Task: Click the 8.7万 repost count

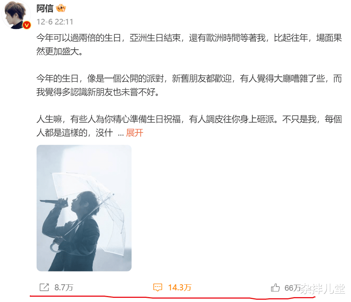Action: click(x=64, y=287)
